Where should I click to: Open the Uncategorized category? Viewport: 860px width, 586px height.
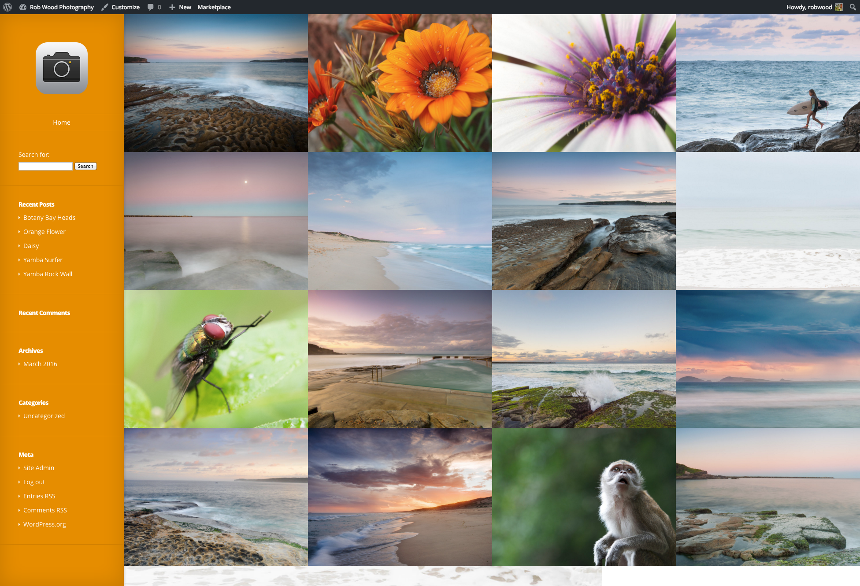click(x=44, y=416)
